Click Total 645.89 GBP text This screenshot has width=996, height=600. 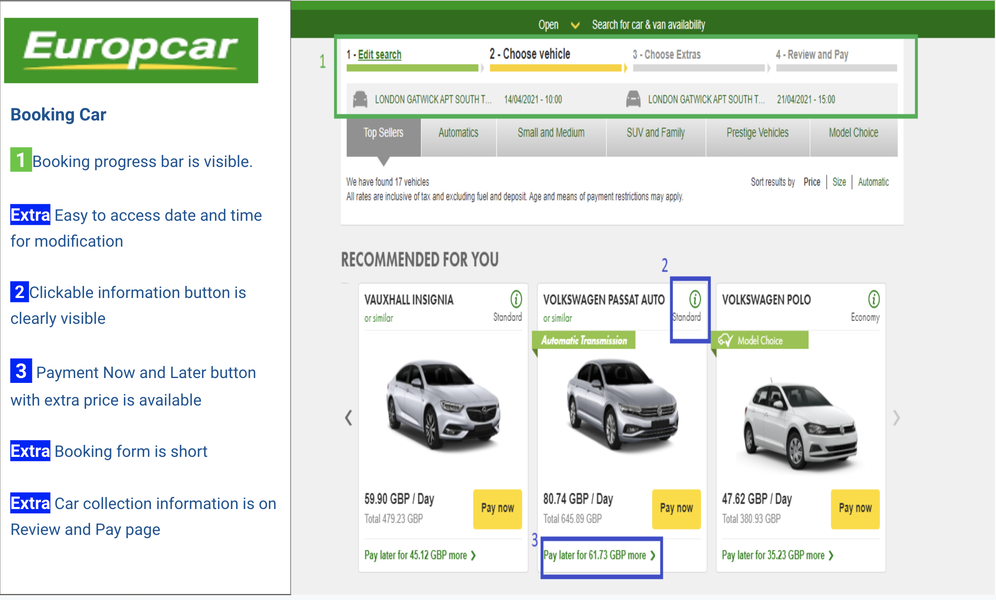click(x=572, y=519)
